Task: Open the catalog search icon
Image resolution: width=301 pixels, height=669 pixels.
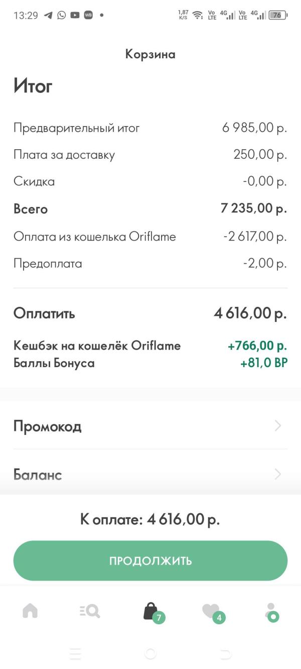Action: coord(90,611)
